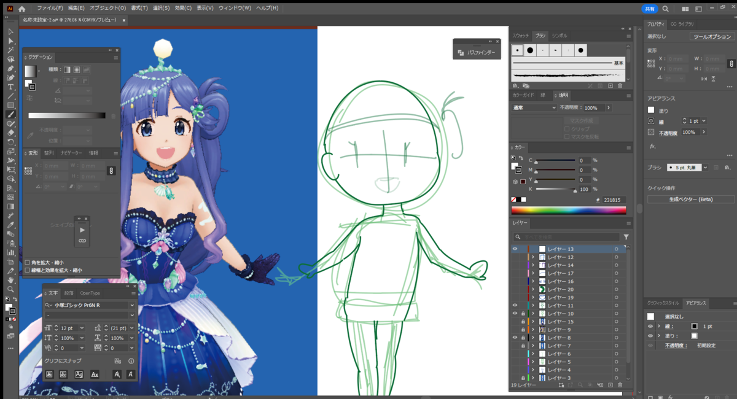Click the 共有 share button

click(x=650, y=9)
